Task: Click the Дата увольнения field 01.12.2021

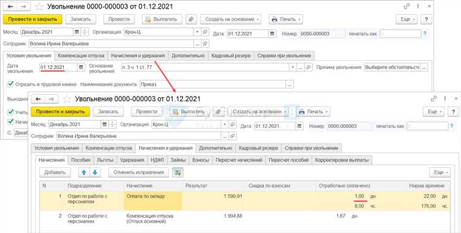Action: pyautogui.click(x=58, y=68)
